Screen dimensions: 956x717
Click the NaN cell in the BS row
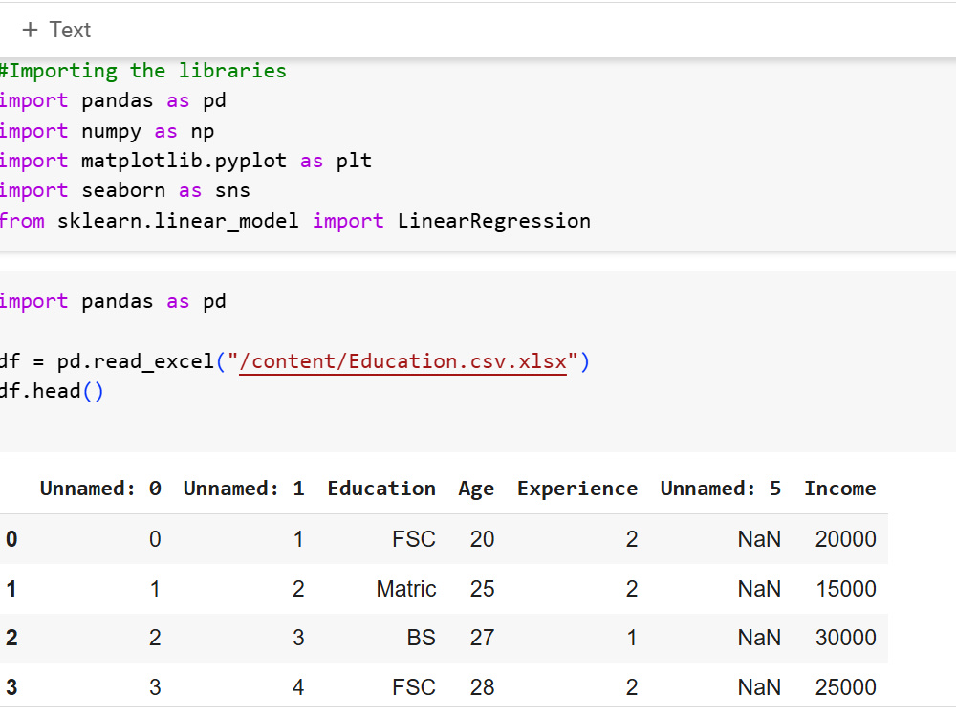click(759, 638)
